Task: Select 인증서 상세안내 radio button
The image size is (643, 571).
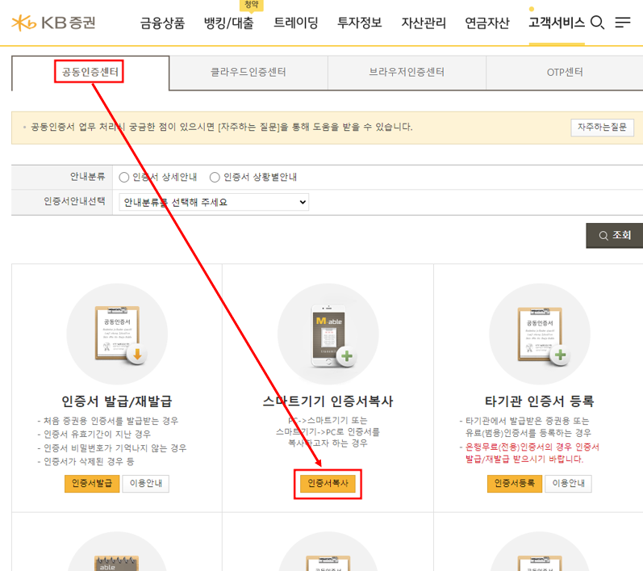Action: (x=124, y=178)
